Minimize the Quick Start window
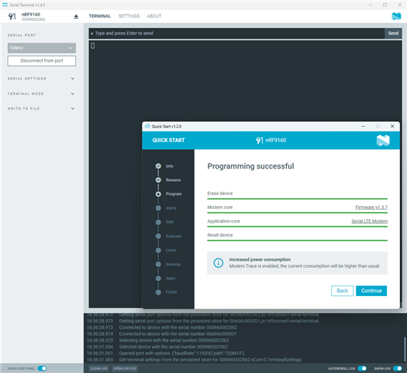The image size is (407, 373). [x=363, y=126]
